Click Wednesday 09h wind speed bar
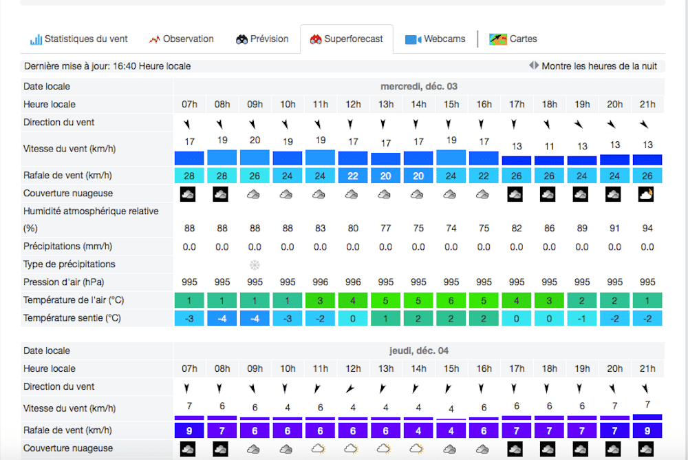Viewport: 688px width, 460px height. coord(255,157)
